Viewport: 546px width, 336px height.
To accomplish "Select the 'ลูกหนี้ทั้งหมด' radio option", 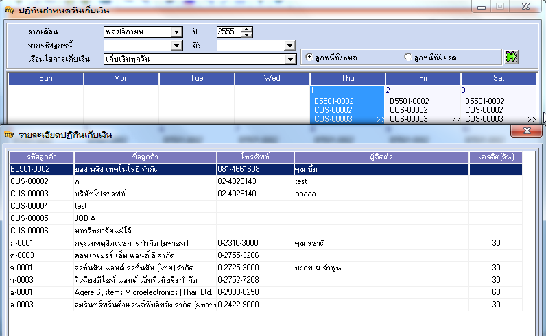I will point(309,57).
